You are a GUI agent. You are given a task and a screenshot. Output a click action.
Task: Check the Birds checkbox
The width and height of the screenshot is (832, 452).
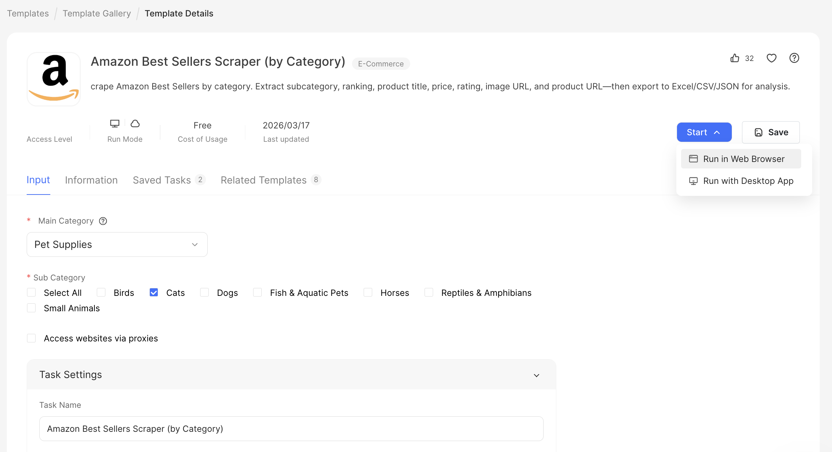(x=101, y=292)
